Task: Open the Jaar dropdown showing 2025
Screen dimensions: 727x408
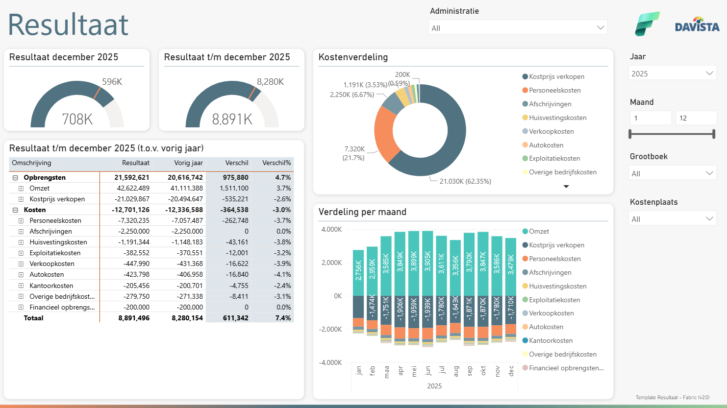Action: [672, 73]
